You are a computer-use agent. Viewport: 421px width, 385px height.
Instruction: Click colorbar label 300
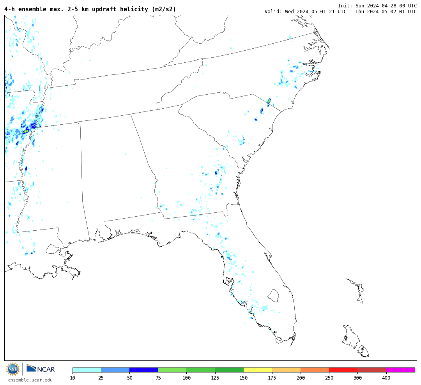(357, 378)
